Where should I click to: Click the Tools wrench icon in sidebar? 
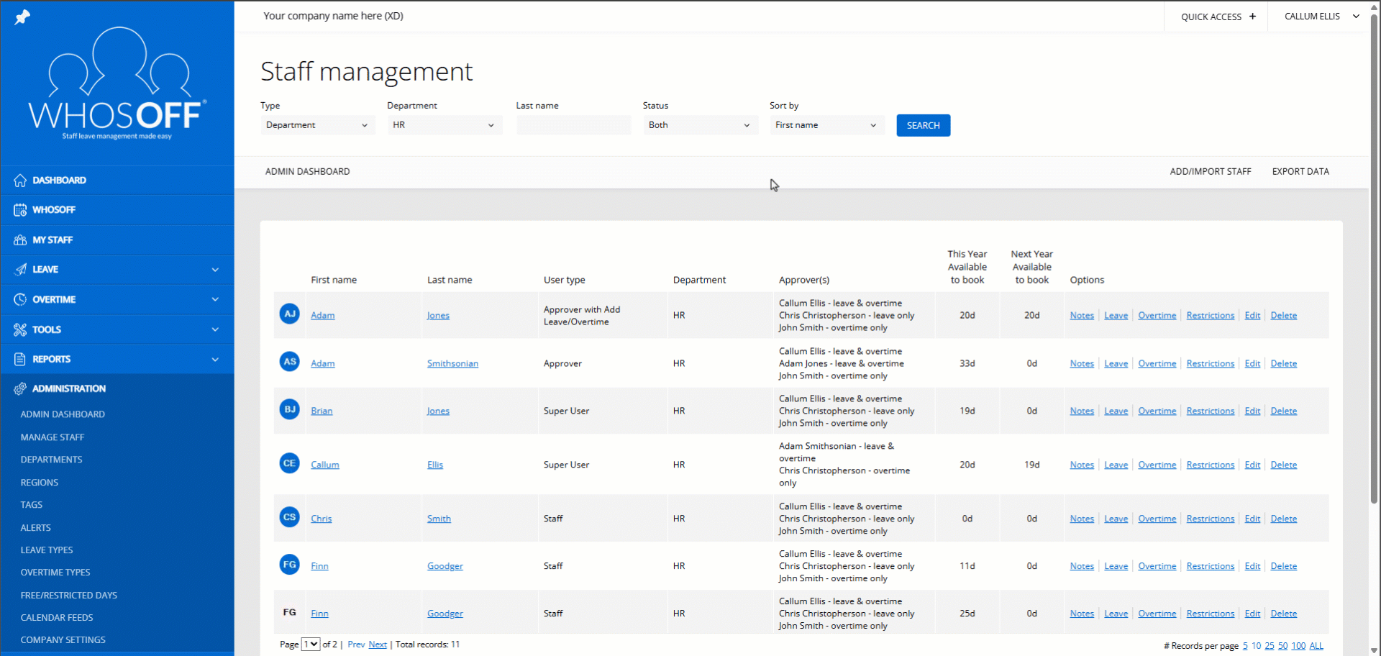click(20, 329)
